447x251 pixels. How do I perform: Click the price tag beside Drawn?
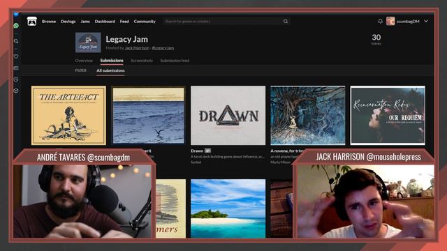[x=208, y=151]
